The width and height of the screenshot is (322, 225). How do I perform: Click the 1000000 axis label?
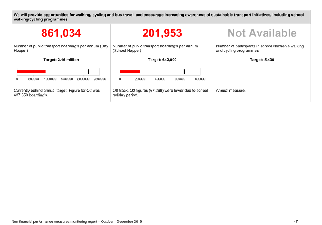point(50,79)
